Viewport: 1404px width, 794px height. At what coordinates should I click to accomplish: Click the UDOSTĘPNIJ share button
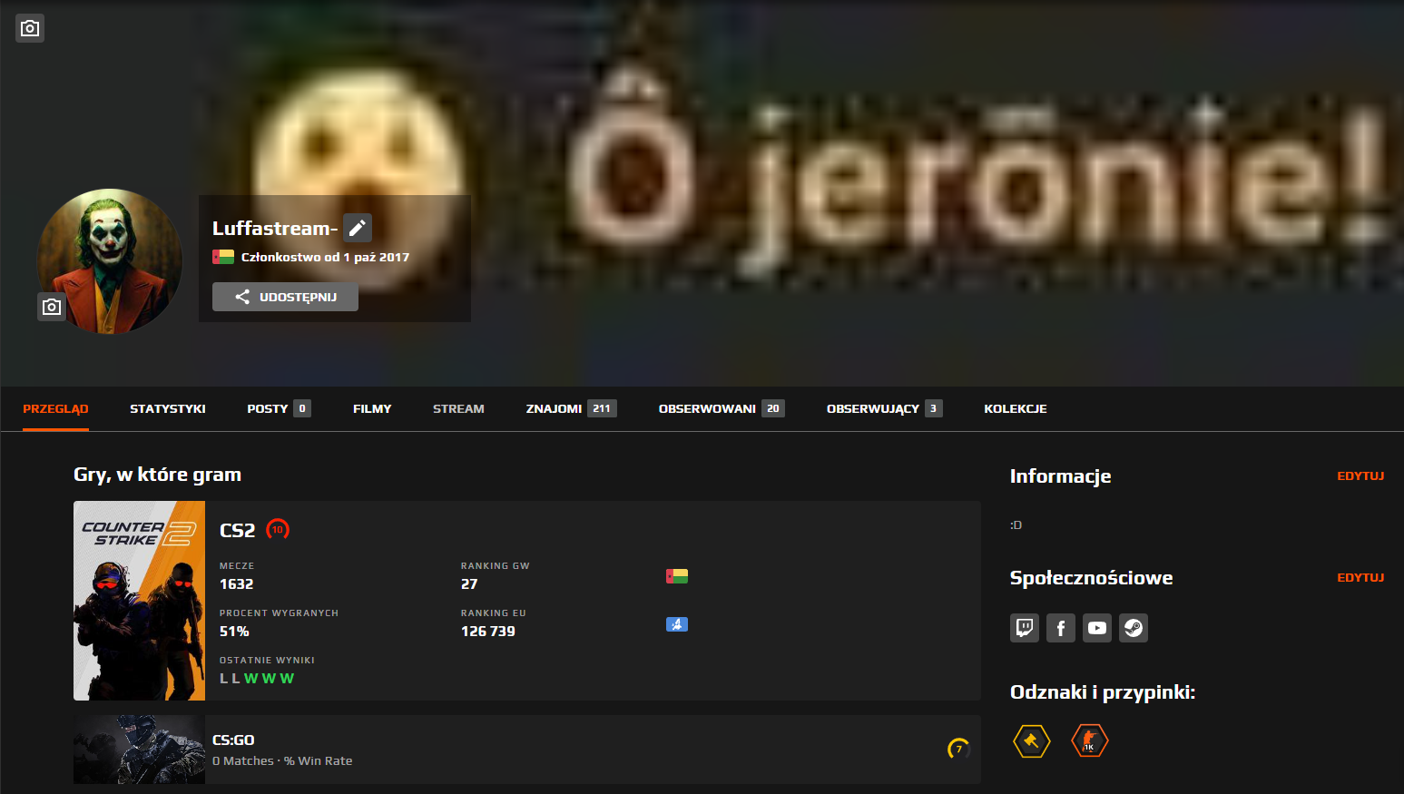[285, 297]
